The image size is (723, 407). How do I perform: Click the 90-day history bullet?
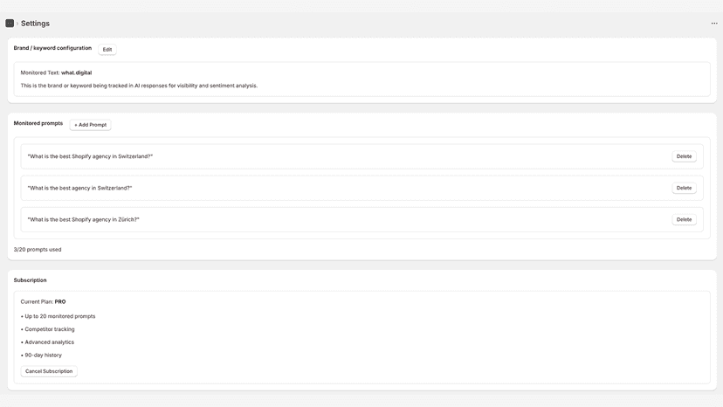[x=41, y=355]
